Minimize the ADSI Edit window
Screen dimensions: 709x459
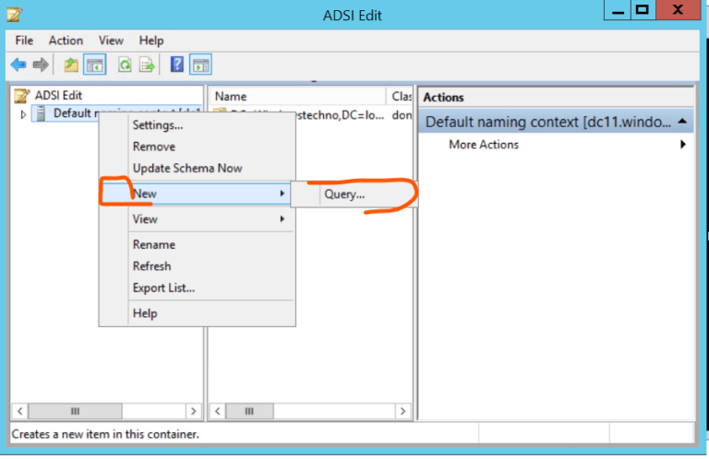coord(618,10)
